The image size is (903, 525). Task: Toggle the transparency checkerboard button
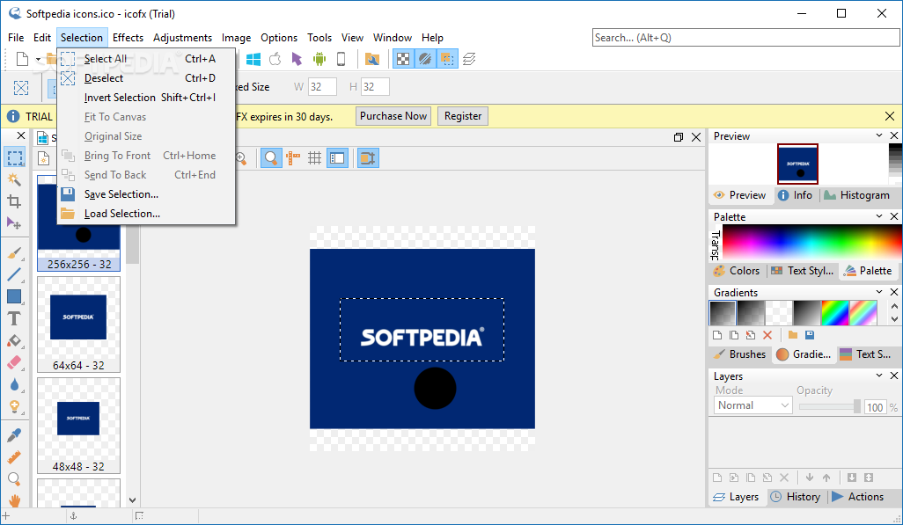click(x=403, y=59)
